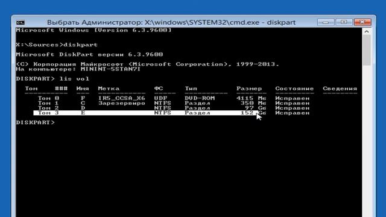Click the 'Том' column header

point(31,89)
